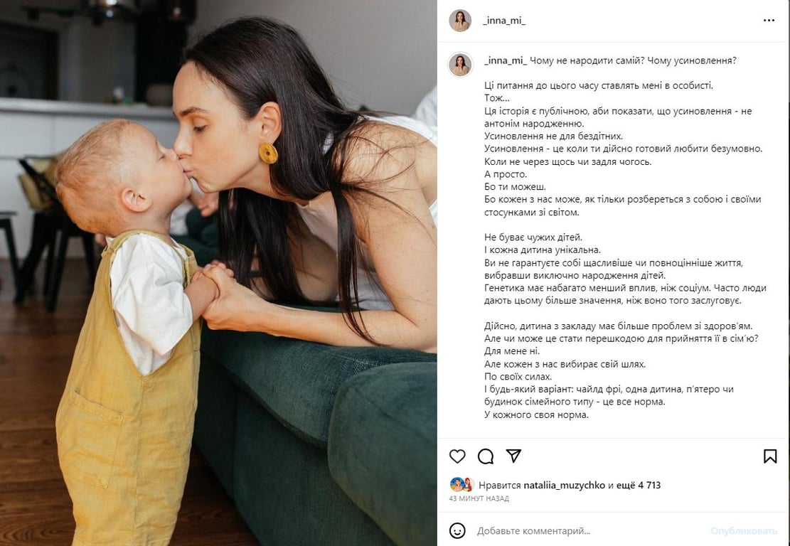Viewport: 790px width, 546px height.
Task: Click the 43 минут назад timestamp
Action: coord(479,498)
